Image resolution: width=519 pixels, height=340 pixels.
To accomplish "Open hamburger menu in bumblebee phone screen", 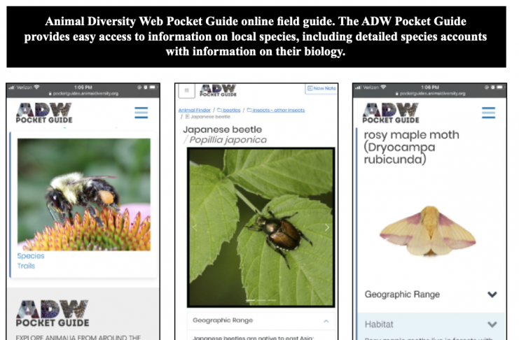I will pyautogui.click(x=141, y=113).
